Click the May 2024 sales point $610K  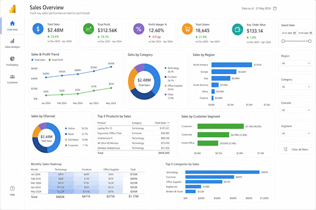tap(111, 67)
